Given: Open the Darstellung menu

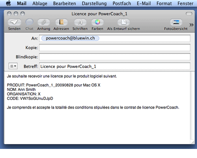Looking at the screenshot, I should [94, 4].
